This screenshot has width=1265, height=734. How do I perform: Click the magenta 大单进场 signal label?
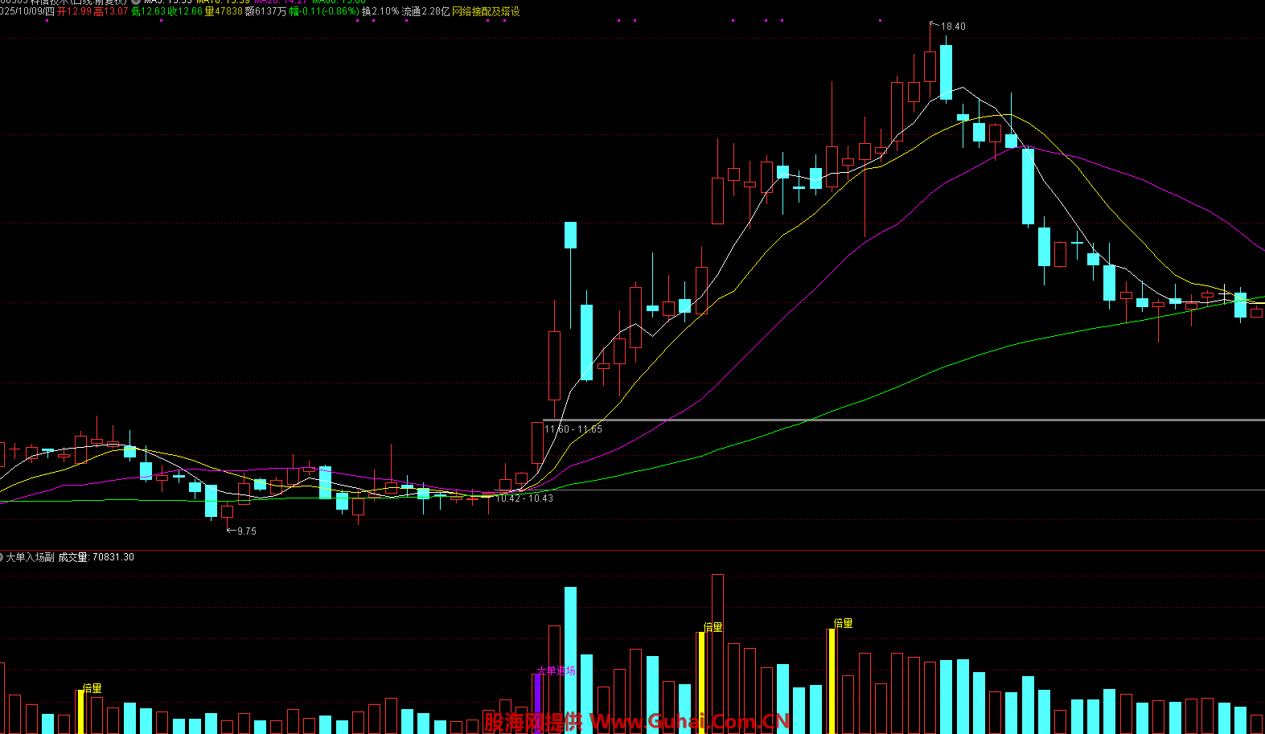556,670
